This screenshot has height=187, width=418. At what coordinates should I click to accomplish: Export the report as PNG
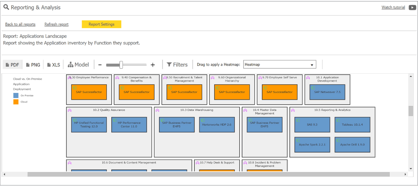[33, 65]
